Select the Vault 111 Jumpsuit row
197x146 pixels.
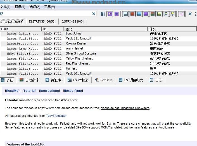99,38
